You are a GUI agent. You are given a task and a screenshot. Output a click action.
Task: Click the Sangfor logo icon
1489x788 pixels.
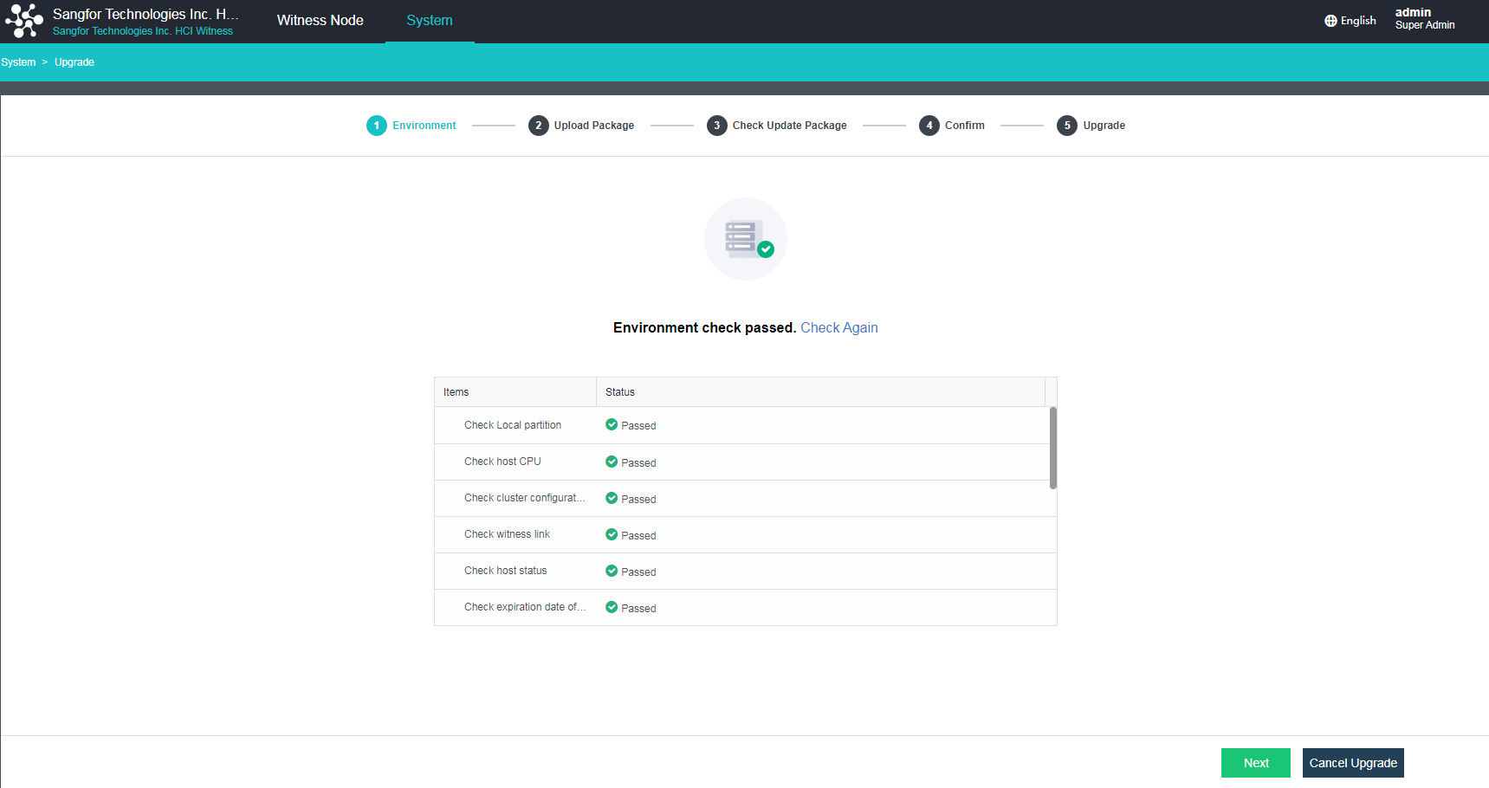[24, 21]
